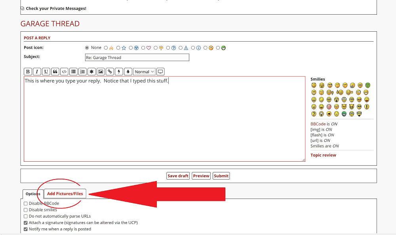Click the Save draft button
The image size is (396, 235).
click(x=178, y=176)
